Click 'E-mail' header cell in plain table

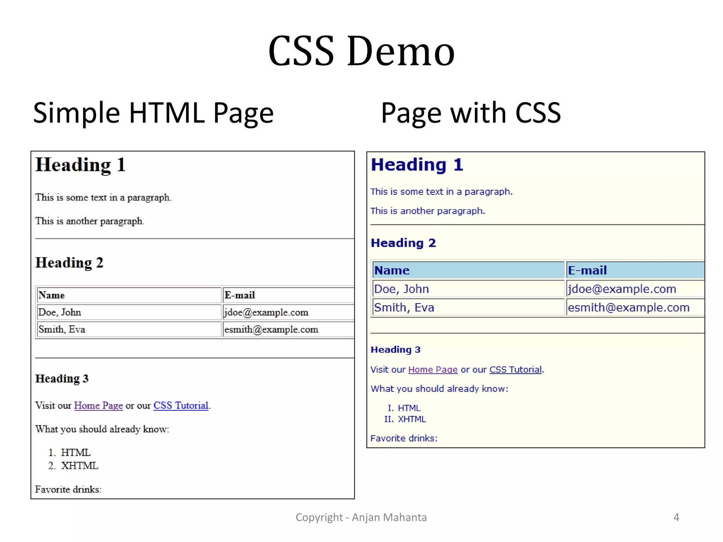click(288, 295)
